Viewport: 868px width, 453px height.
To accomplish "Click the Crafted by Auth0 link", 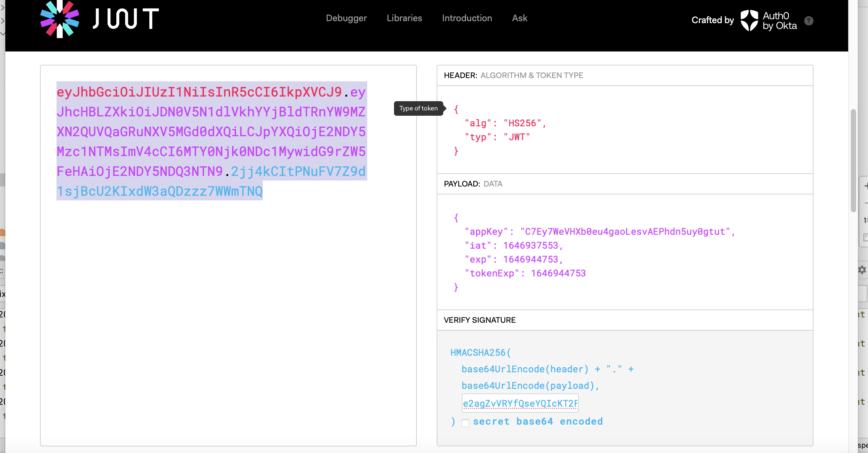I will point(744,20).
